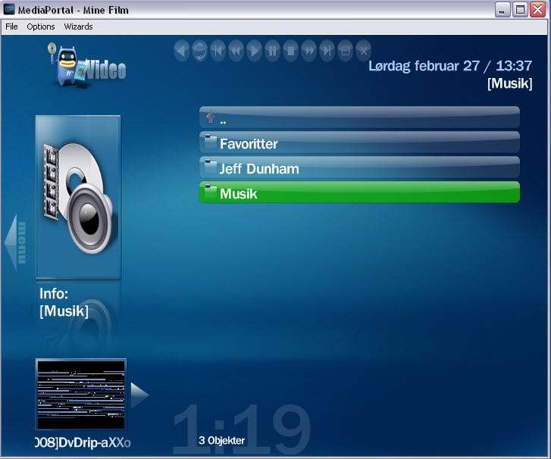Image resolution: width=551 pixels, height=459 pixels.
Task: Skip to previous track in top toolbar
Action: tap(218, 51)
